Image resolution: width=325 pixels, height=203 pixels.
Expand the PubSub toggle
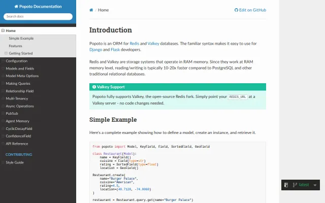[x=3, y=114]
